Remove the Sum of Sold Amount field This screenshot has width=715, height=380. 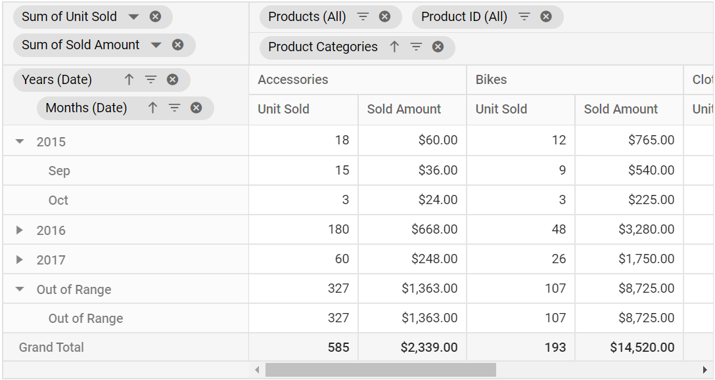[x=178, y=45]
